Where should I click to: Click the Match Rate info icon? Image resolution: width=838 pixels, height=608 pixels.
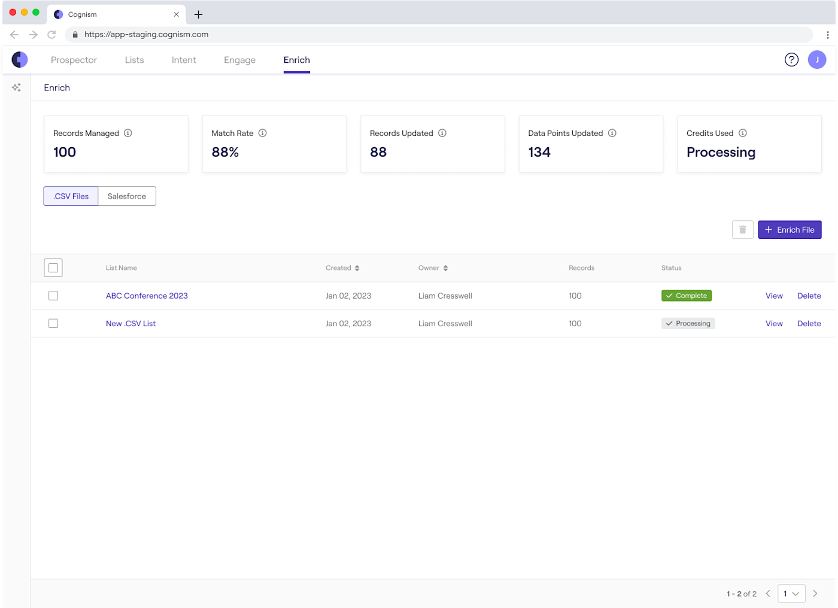click(x=263, y=133)
